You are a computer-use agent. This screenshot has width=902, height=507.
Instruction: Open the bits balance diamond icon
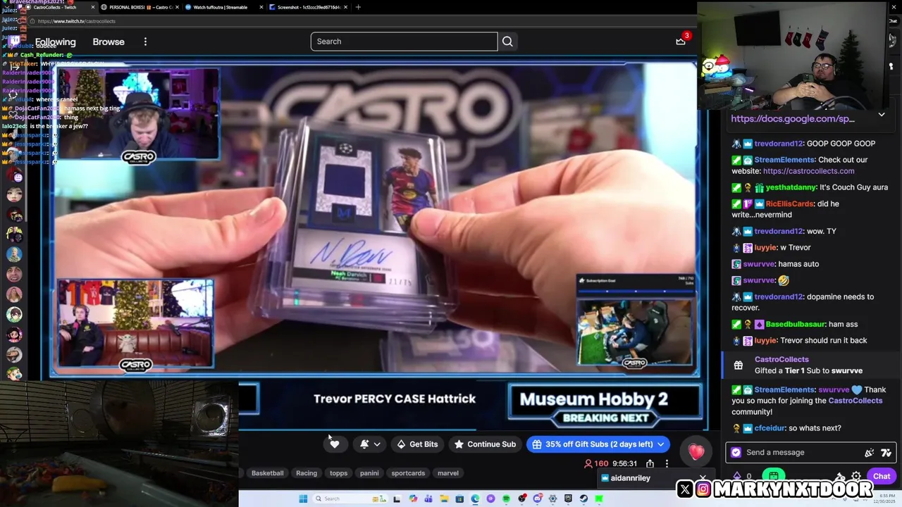pyautogui.click(x=736, y=477)
